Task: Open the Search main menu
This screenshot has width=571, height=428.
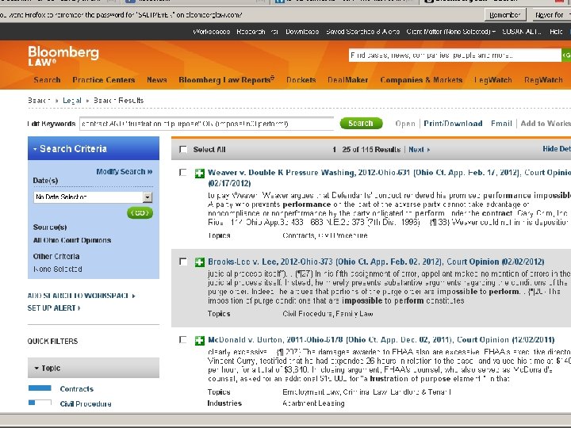Action: coord(47,80)
